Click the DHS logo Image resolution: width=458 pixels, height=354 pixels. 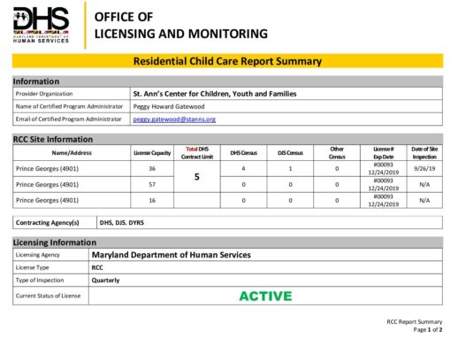point(41,25)
